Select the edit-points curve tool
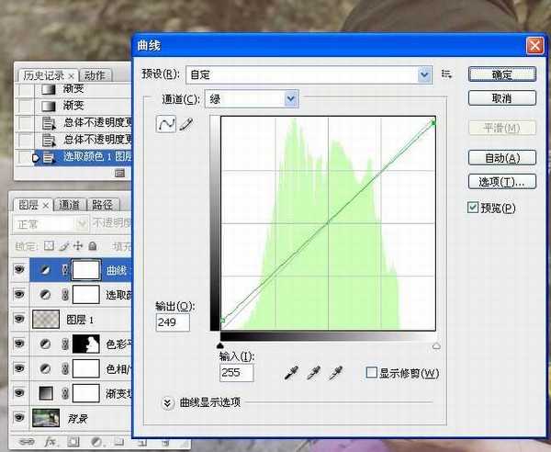 167,125
